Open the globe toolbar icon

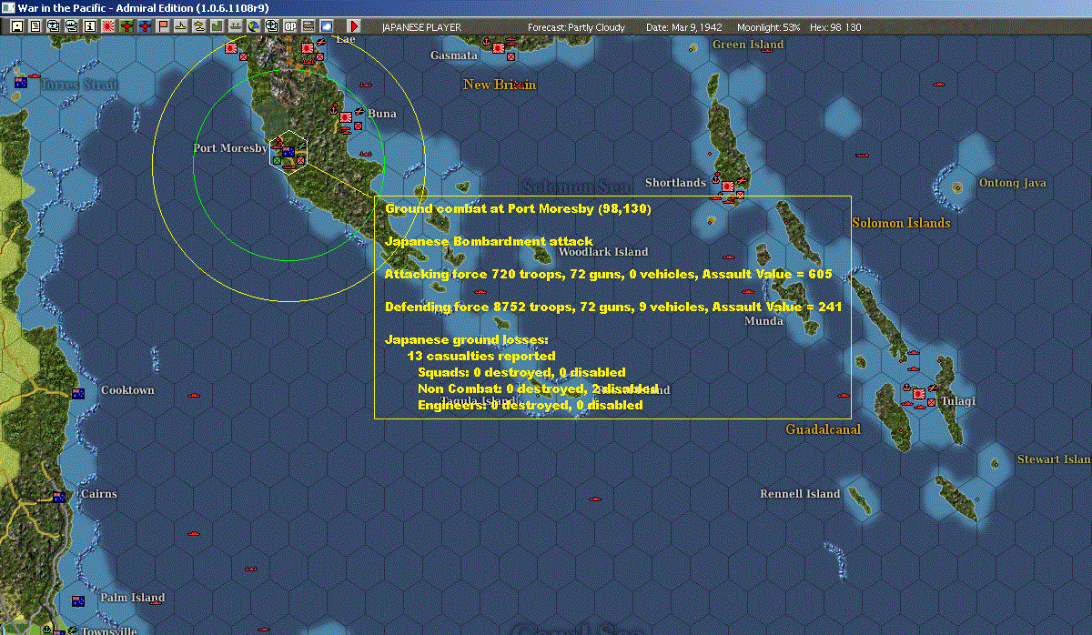pos(254,26)
